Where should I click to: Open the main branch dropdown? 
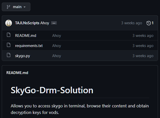[x=16, y=7]
